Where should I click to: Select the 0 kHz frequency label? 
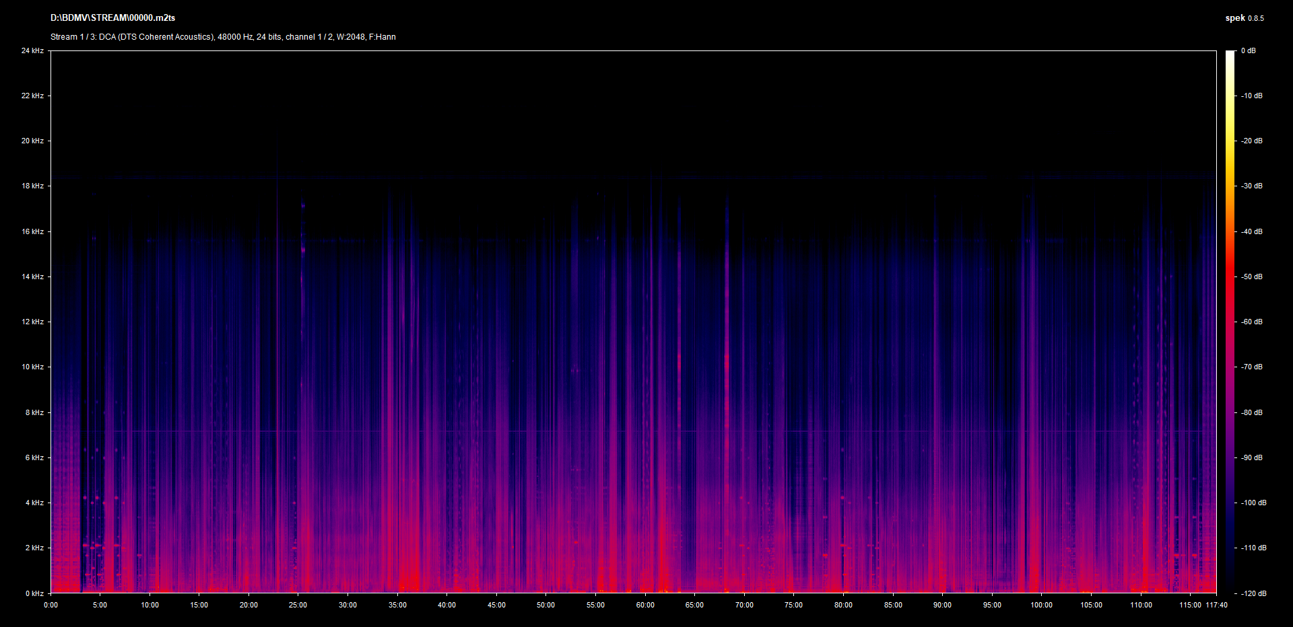[x=34, y=593]
